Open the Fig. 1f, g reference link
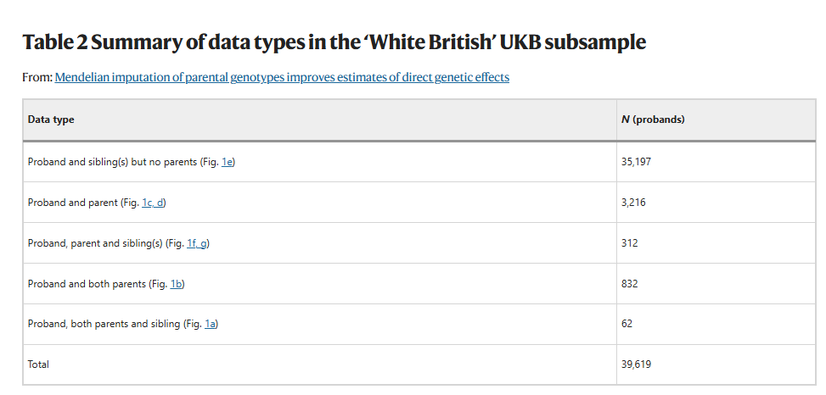The height and width of the screenshot is (395, 826). (x=197, y=243)
